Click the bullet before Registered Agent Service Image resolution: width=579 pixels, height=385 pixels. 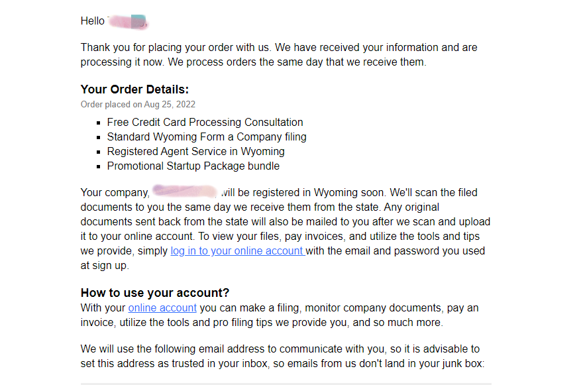(99, 152)
